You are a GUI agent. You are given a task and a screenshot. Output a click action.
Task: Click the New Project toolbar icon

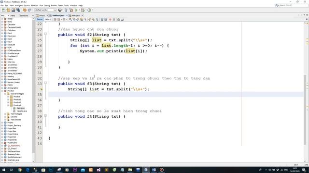coord(8,10)
